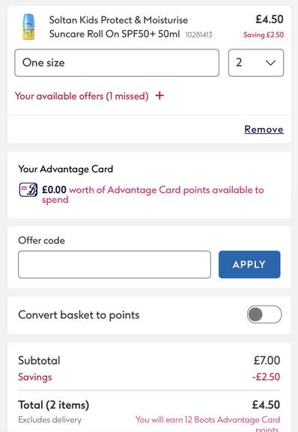Apply the offer code

(249, 264)
